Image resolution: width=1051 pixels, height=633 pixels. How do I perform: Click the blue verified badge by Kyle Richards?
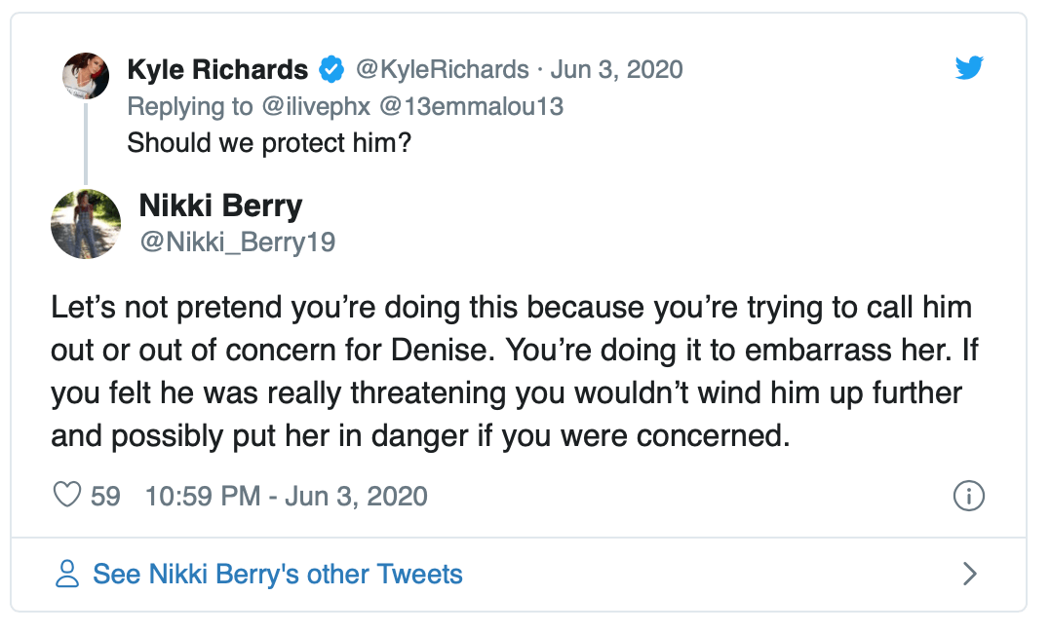pos(331,70)
